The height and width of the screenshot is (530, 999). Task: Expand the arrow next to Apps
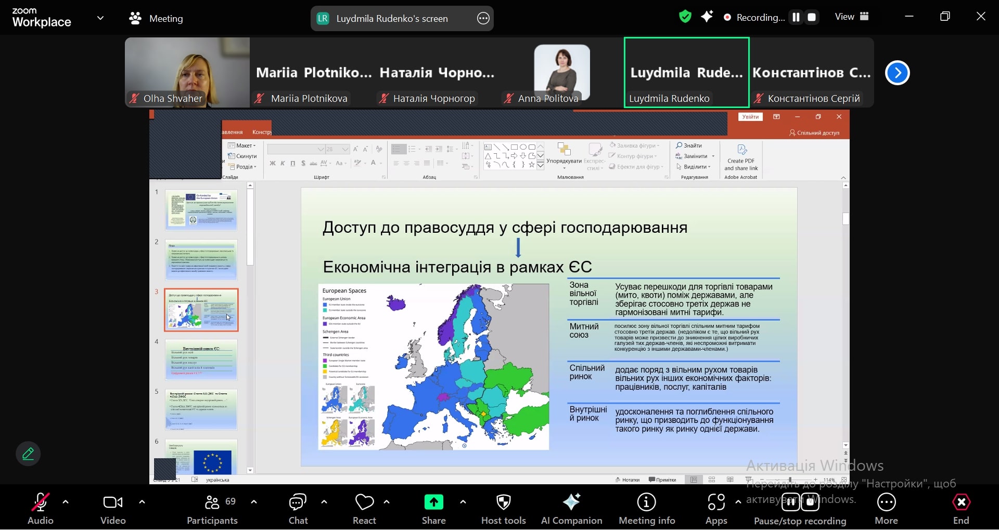[x=738, y=502]
